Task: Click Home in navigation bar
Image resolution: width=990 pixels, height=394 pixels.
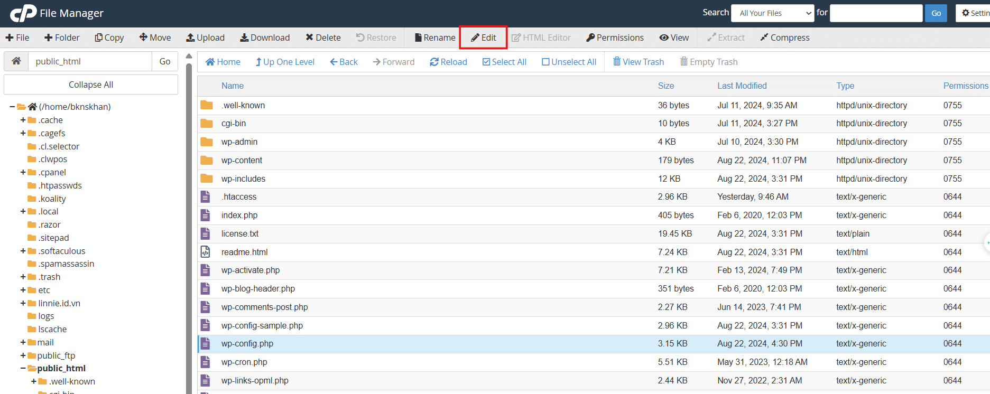Action: pos(223,62)
